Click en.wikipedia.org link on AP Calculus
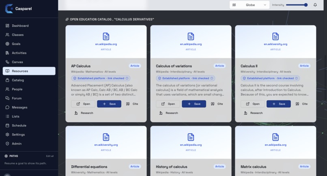 point(106,44)
